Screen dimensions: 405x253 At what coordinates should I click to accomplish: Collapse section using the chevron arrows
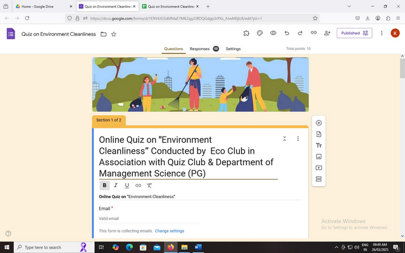(285, 139)
